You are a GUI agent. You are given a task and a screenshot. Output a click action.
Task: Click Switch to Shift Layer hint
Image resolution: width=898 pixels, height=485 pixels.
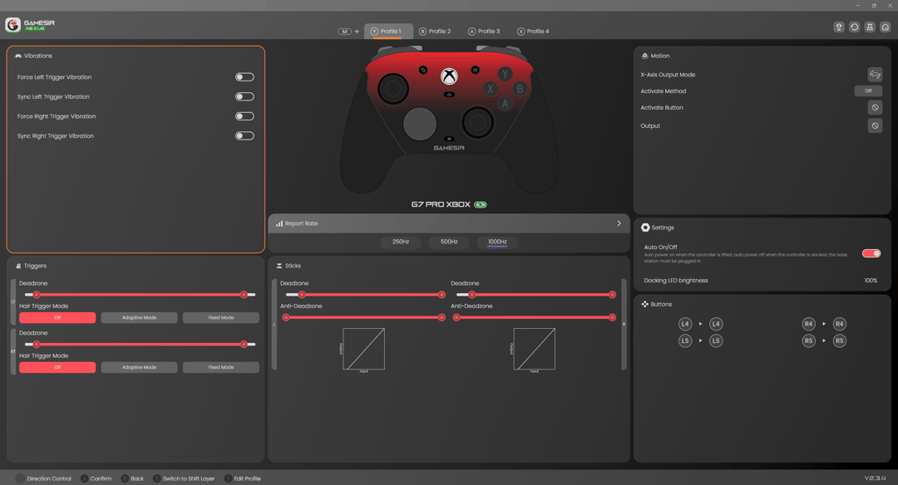[184, 478]
